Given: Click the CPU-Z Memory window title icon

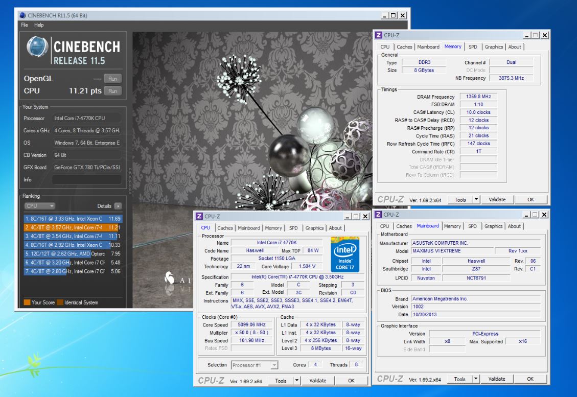Looking at the screenshot, I should [379, 35].
